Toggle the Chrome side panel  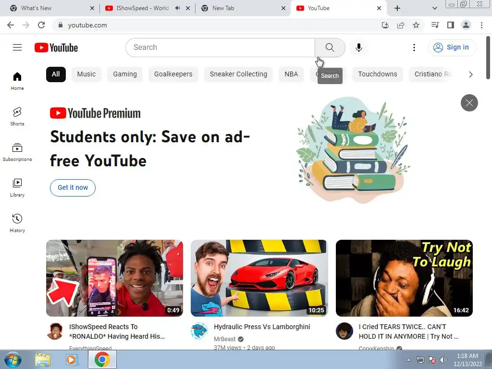point(451,25)
